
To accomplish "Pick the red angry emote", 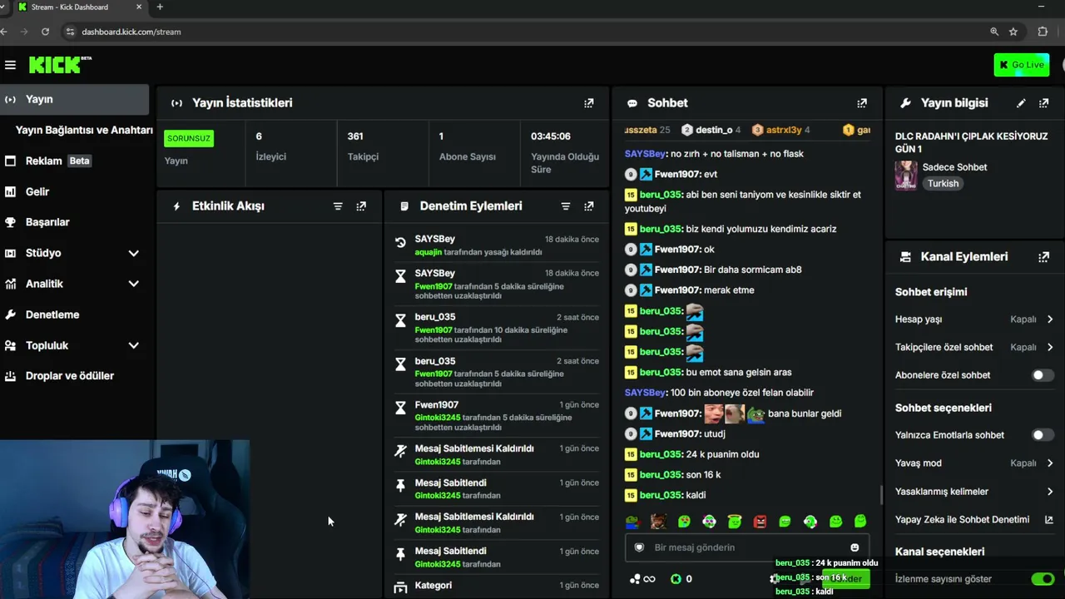I will [760, 522].
